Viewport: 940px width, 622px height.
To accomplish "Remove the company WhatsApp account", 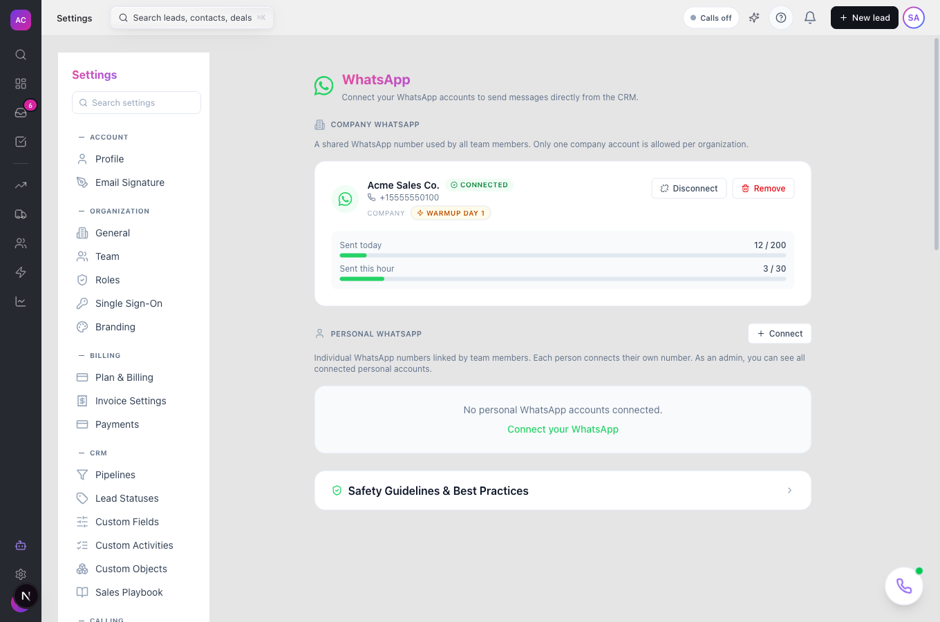I will (763, 189).
